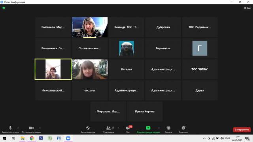Screen dimensions: 253x142
Task: Mute the microphone with Выключить звук
Action: [x=10, y=129]
